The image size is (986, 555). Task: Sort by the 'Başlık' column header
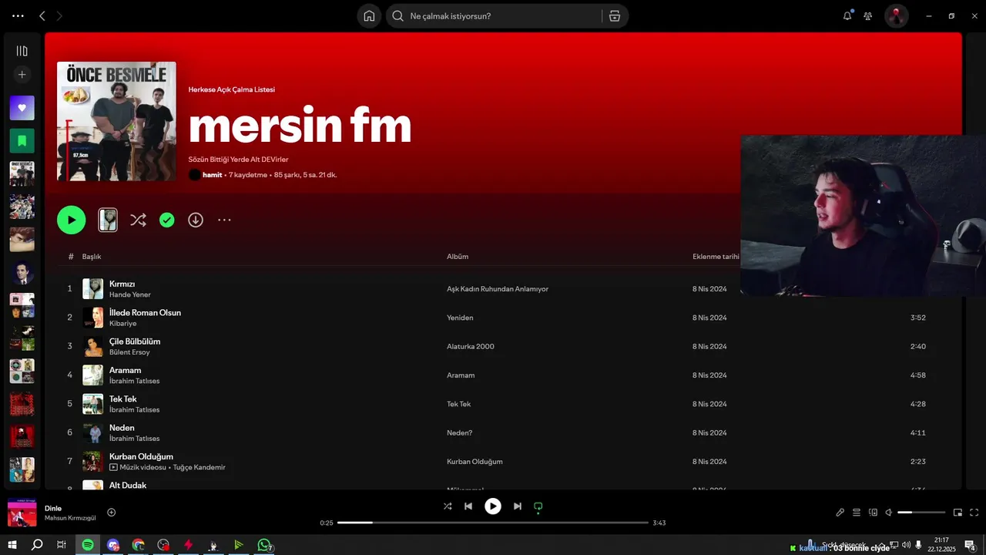tap(92, 256)
